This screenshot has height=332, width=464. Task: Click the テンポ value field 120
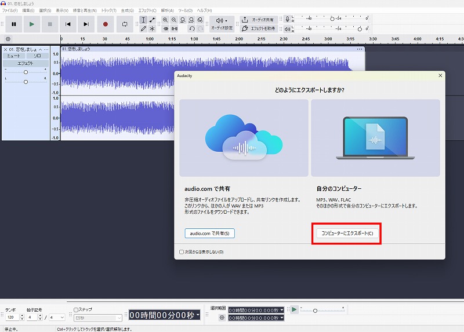(x=12, y=317)
